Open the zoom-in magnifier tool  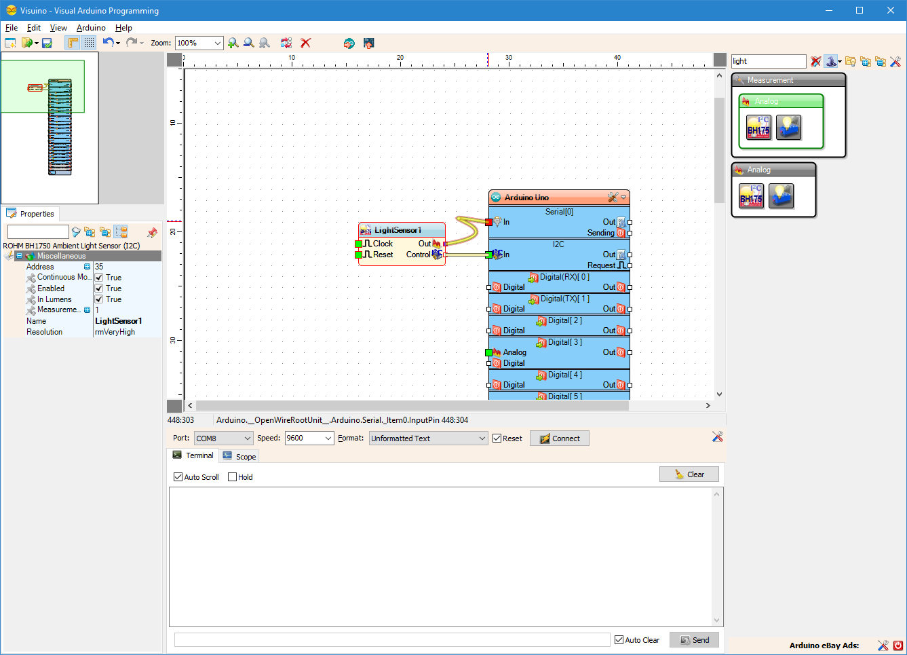[233, 42]
